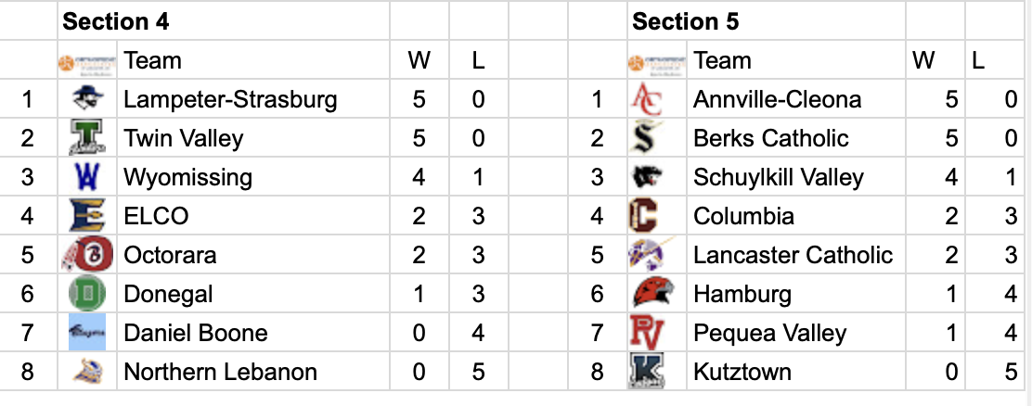This screenshot has width=1032, height=406.
Task: Click the Donegal green logo
Action: click(x=87, y=294)
